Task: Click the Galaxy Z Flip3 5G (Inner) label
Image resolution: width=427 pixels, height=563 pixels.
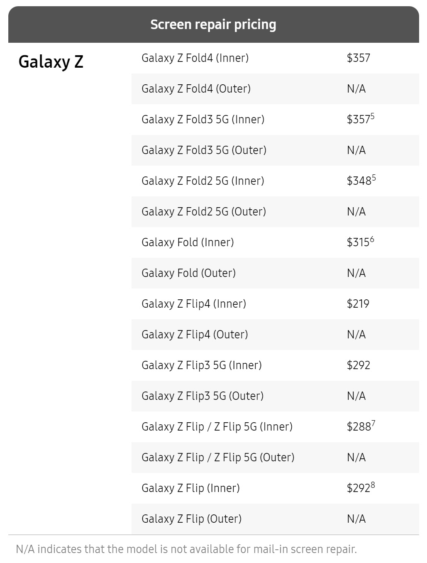Action: tap(202, 365)
